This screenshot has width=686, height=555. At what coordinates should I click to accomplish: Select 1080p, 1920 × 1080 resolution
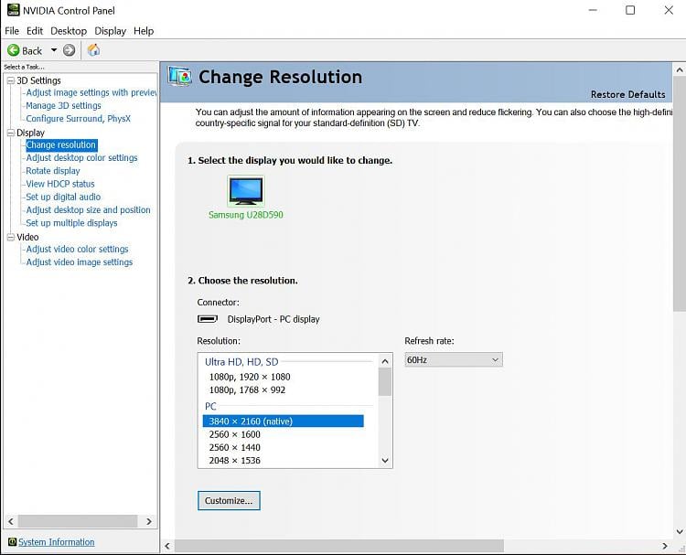click(x=250, y=377)
